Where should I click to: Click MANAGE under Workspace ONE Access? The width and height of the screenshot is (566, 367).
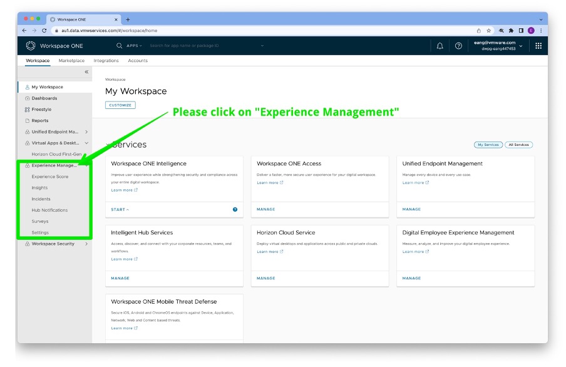point(265,209)
